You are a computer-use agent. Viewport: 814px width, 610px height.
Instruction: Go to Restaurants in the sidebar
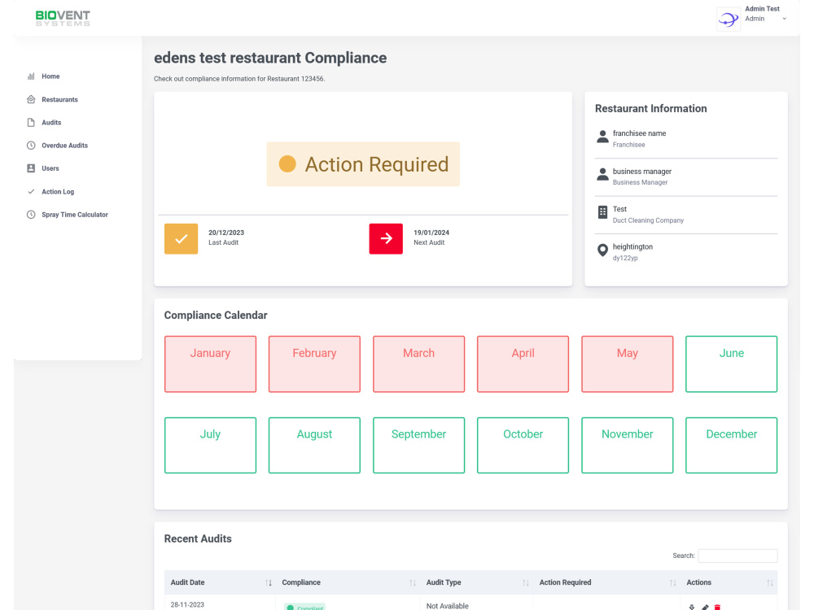click(59, 99)
